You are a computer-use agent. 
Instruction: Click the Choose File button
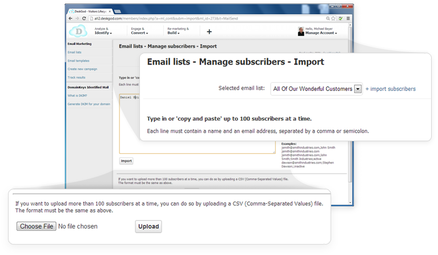(37, 226)
